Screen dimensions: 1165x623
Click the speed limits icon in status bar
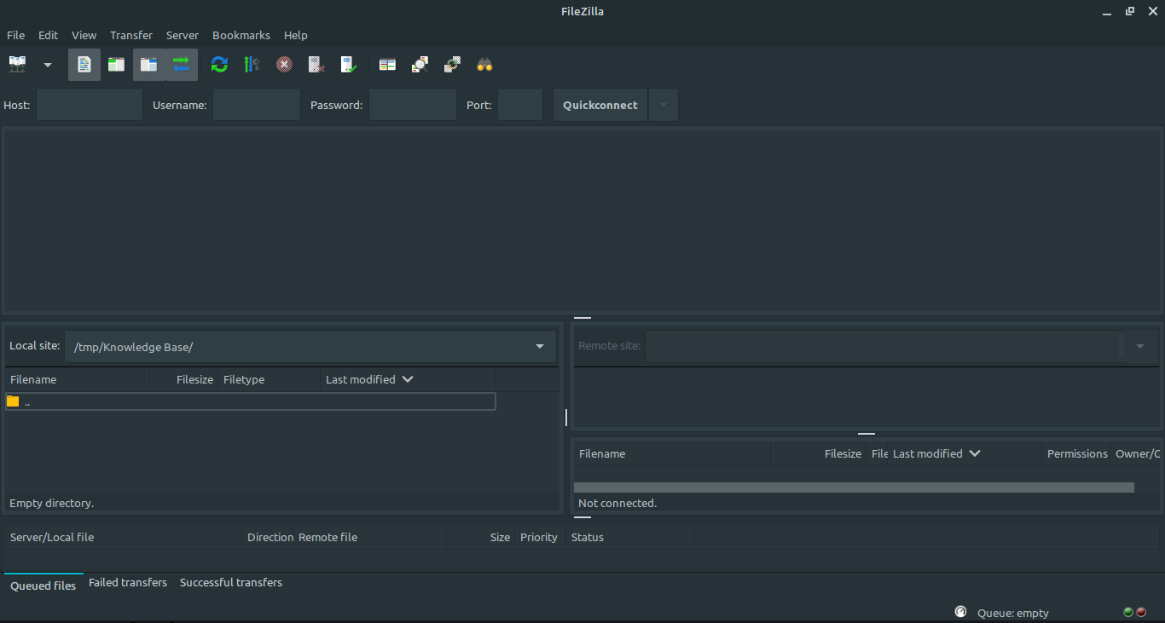point(960,612)
